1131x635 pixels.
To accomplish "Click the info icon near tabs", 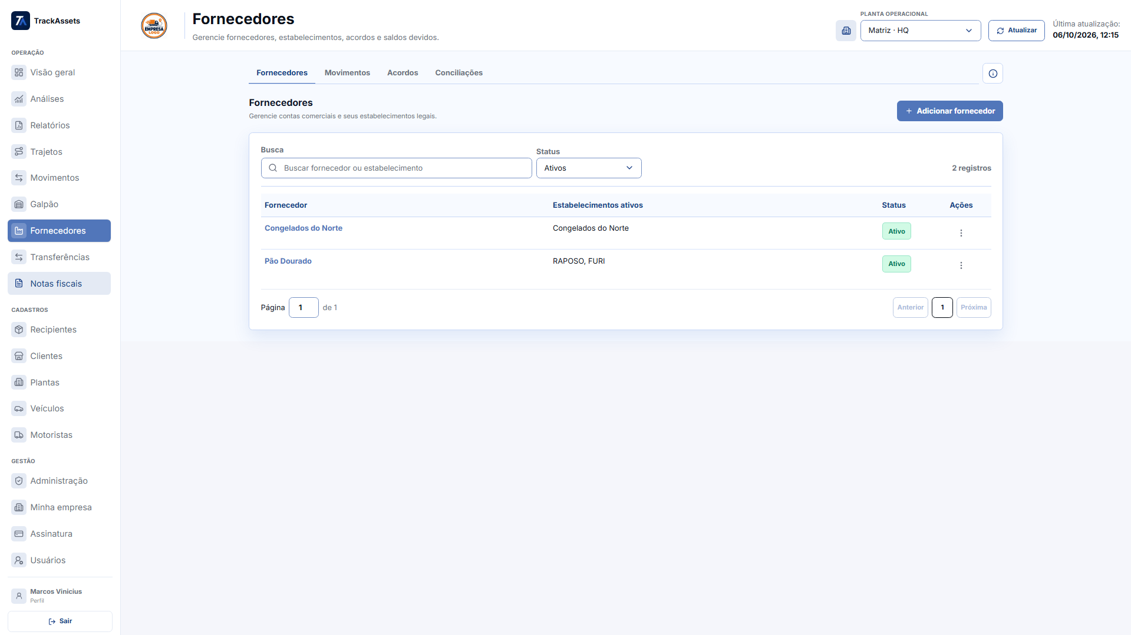I will [992, 74].
